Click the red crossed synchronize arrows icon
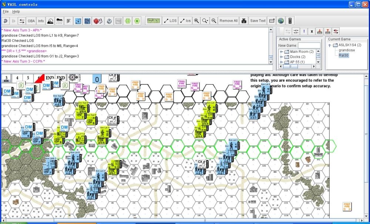This screenshot has width=370, height=224. [x=336, y=31]
